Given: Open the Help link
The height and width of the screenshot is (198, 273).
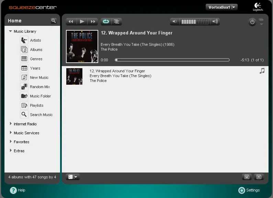Looking at the screenshot, I should 18,190.
